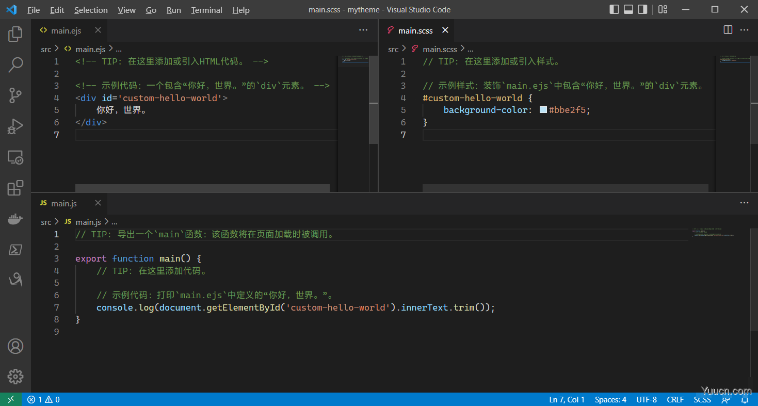The width and height of the screenshot is (758, 406).
Task: Open the Accounts menu
Action: coord(15,346)
